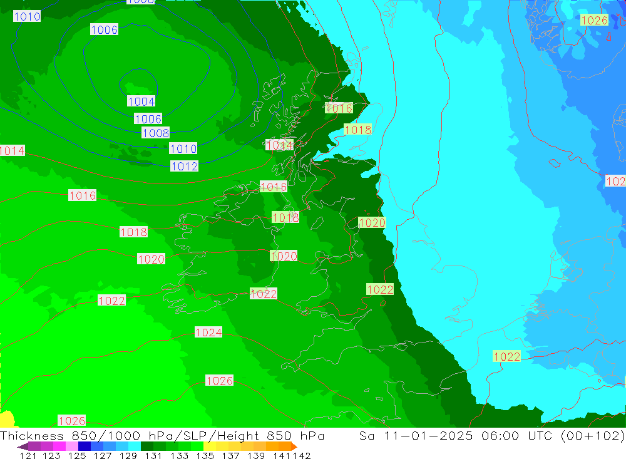The image size is (626, 459).
Task: Click the blue 1008 isobar label
Action: point(156,133)
